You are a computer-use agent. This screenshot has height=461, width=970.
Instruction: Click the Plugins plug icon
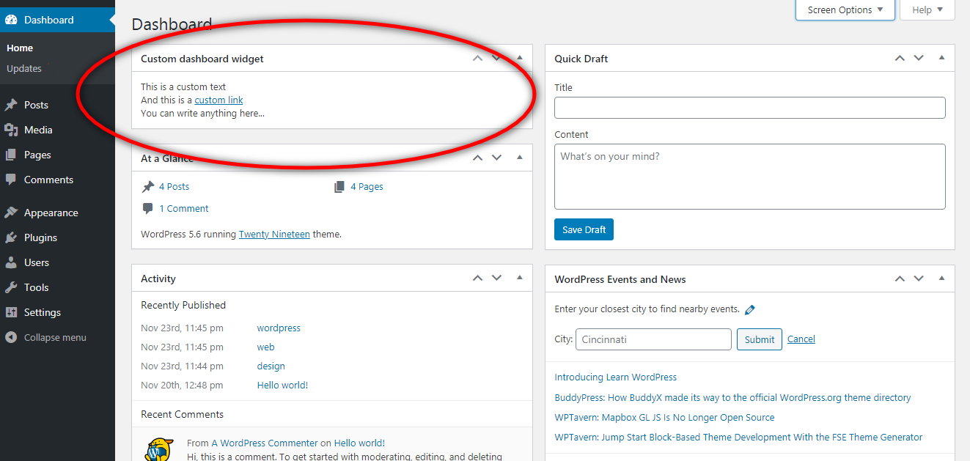pyautogui.click(x=11, y=237)
